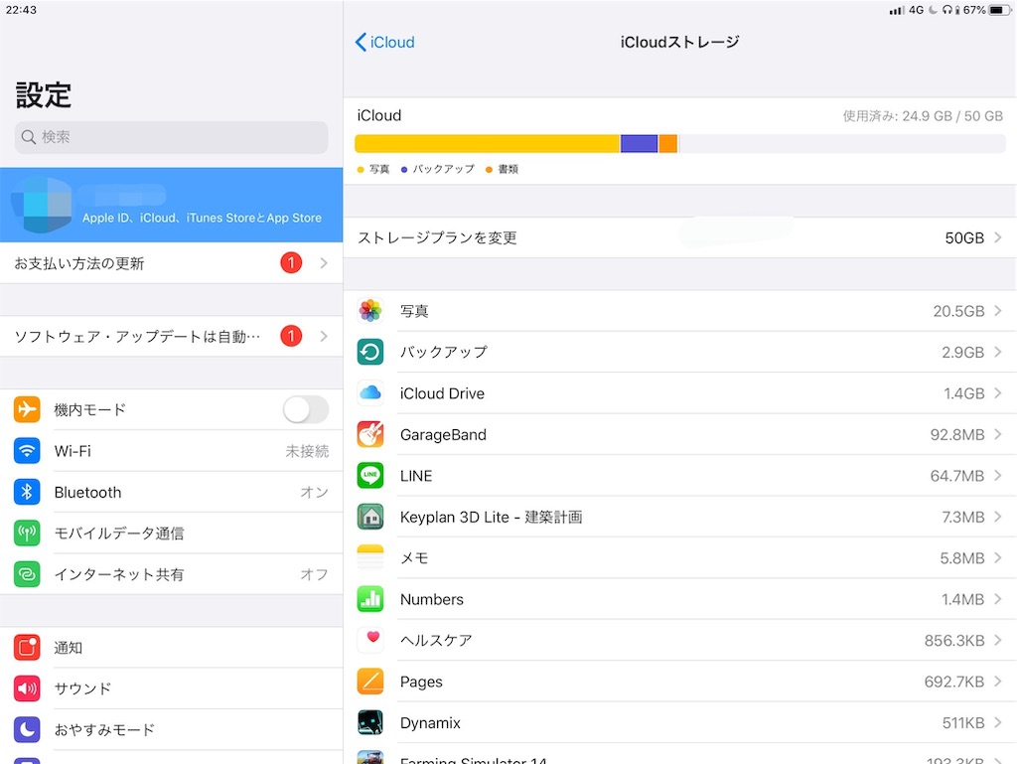Screen dimensions: 1017x764
Task: Tap purple Backup segment of storage bar
Action: [639, 143]
